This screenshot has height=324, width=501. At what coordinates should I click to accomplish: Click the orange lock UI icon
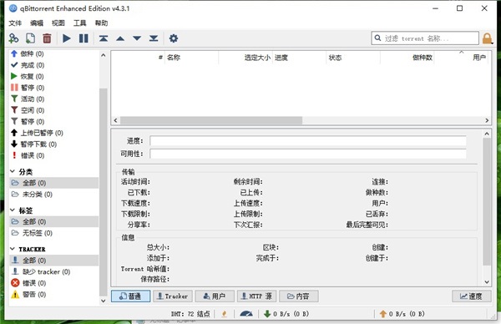coord(488,38)
